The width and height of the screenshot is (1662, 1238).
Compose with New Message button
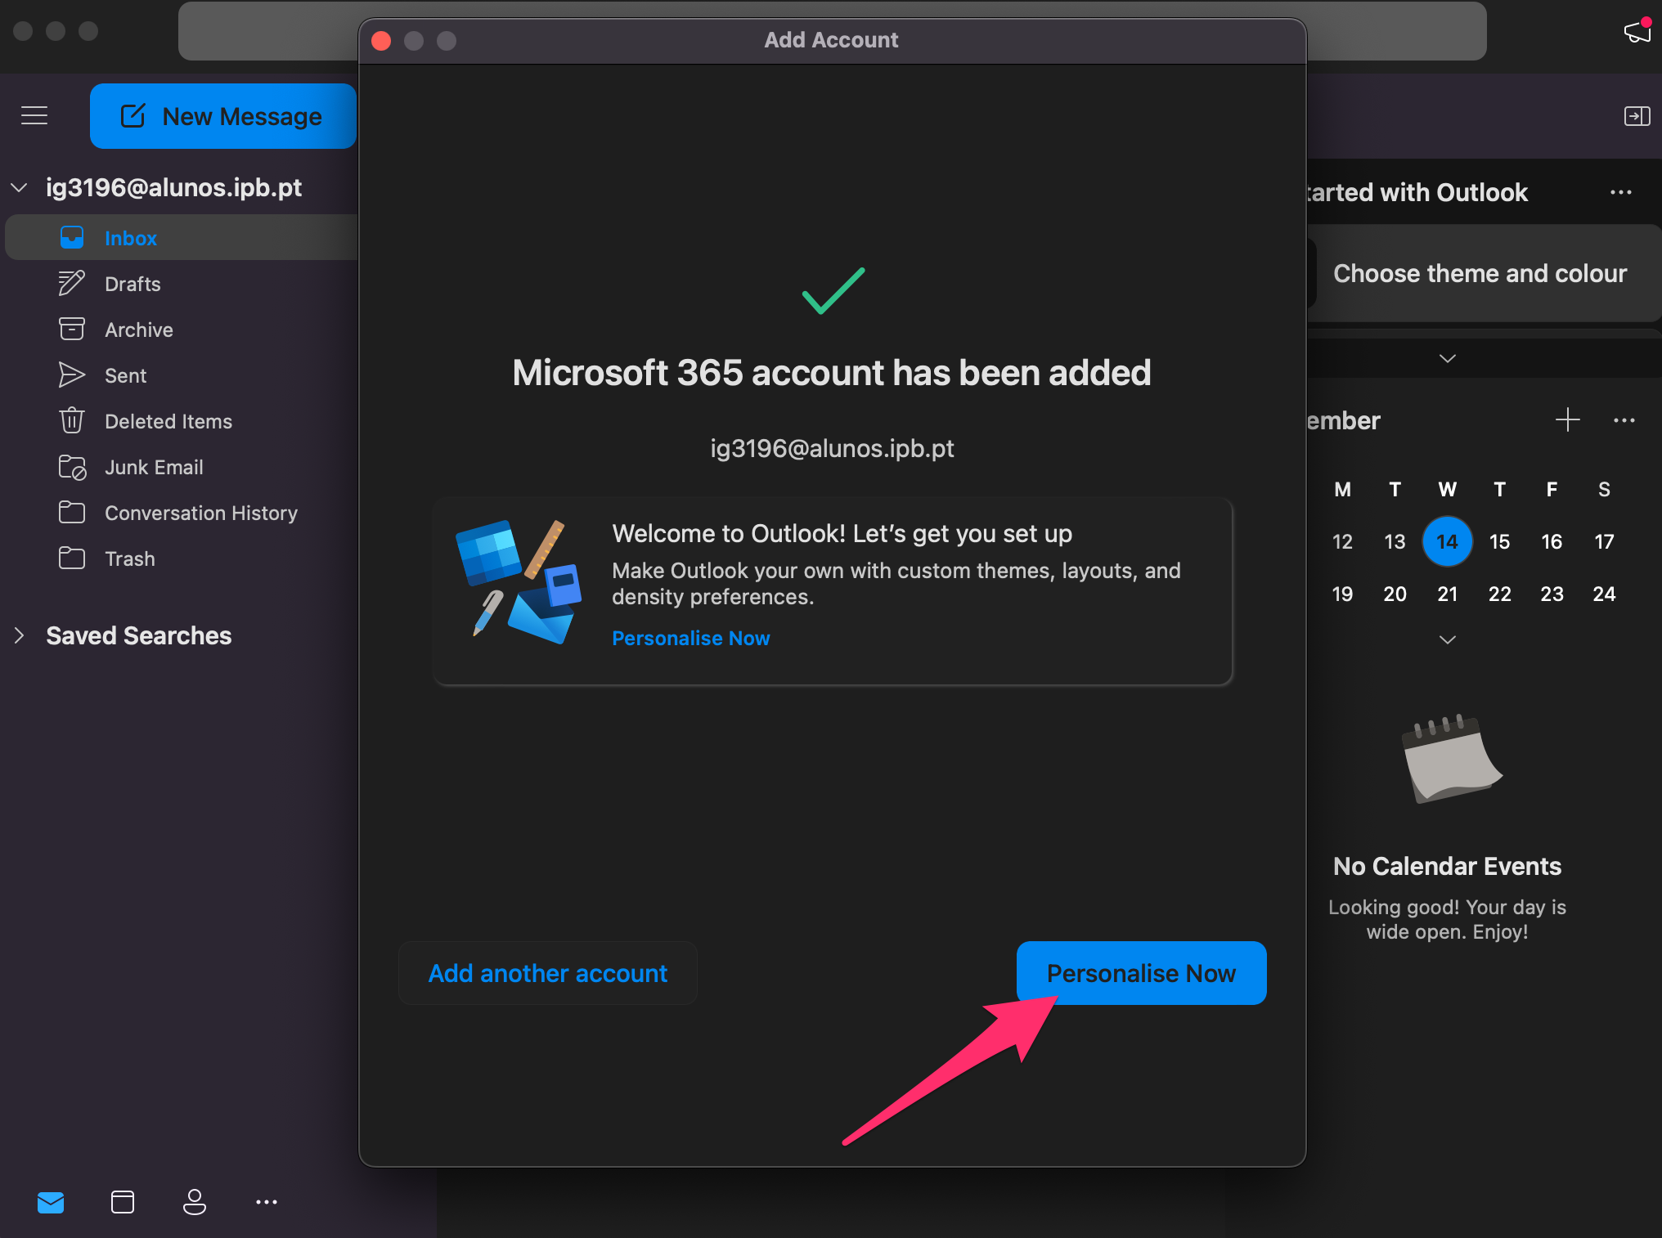(222, 116)
